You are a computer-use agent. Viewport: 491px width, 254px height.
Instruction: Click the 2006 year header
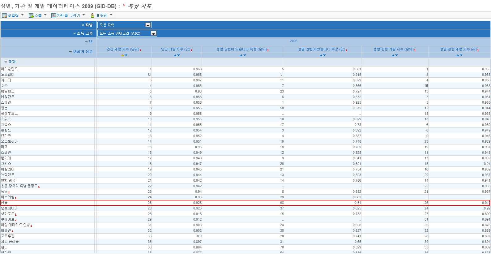pyautogui.click(x=294, y=41)
